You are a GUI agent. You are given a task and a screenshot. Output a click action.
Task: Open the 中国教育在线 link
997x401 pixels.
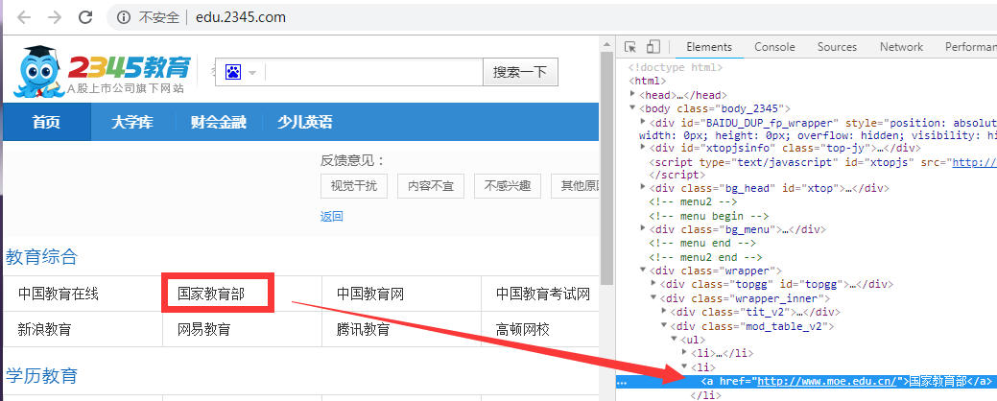pos(59,295)
